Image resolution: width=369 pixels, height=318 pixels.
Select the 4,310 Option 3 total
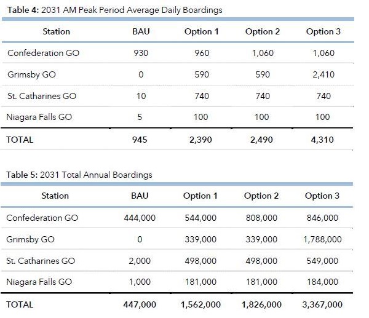pyautogui.click(x=323, y=140)
